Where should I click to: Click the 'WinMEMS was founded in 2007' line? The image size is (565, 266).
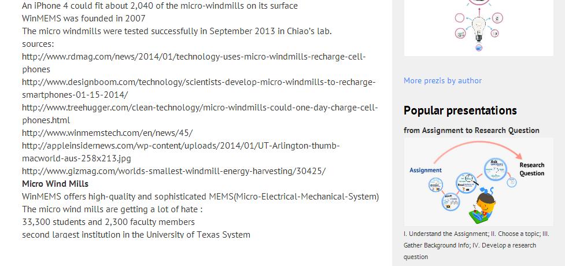point(83,19)
